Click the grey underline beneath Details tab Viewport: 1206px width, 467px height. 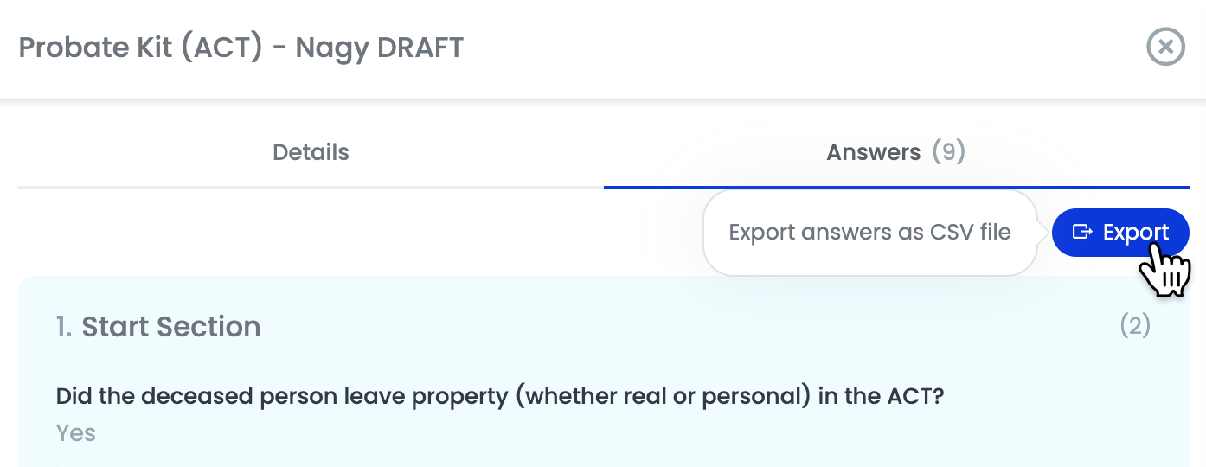[311, 187]
